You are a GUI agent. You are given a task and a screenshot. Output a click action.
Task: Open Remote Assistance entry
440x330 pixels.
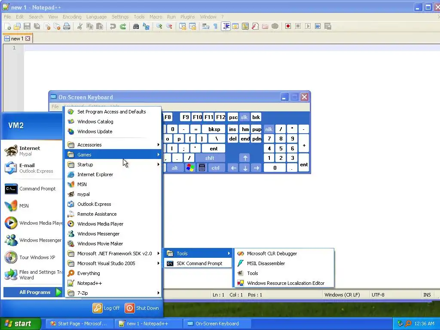point(113,214)
